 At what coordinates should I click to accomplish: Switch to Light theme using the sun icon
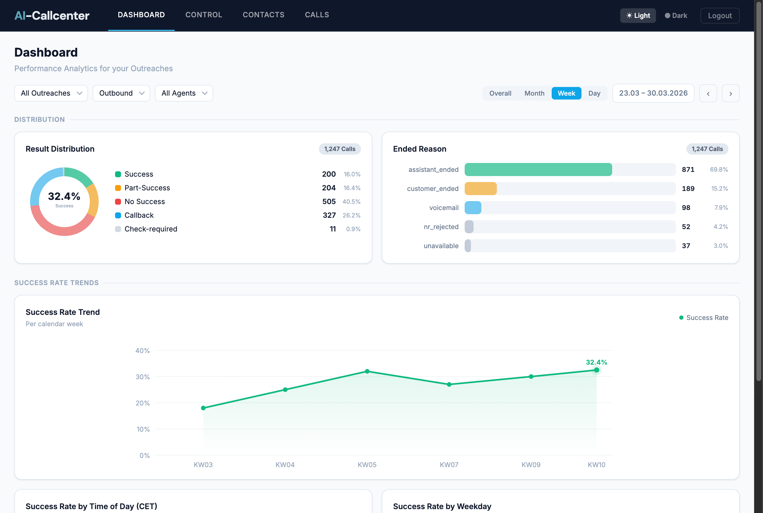[x=637, y=15]
